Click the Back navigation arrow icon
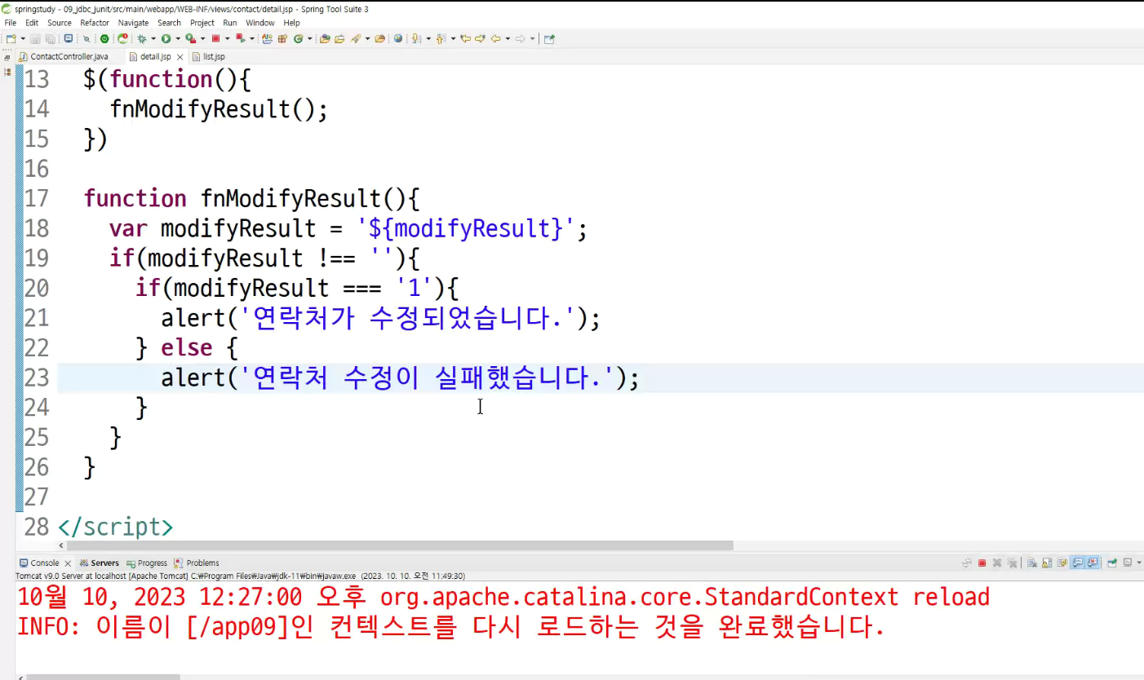1144x680 pixels. coord(495,38)
